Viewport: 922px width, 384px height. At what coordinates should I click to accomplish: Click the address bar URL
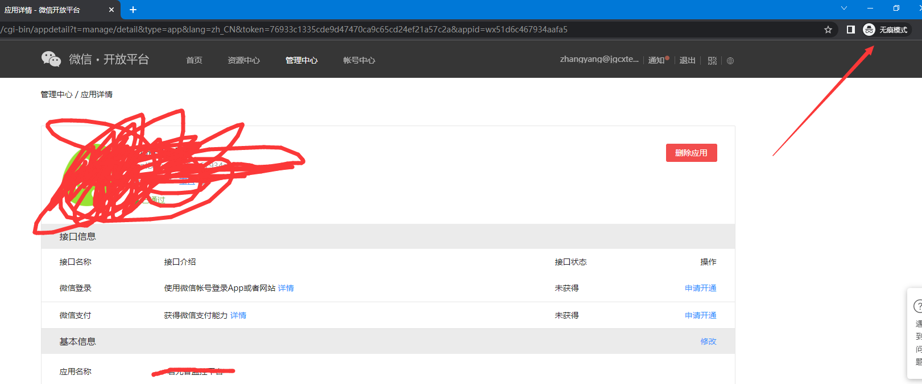(x=284, y=30)
